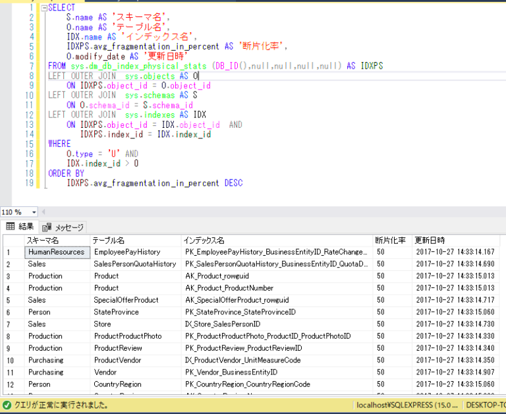
Task: Click the select-all corner cell of results grid
Action: [x=11, y=240]
